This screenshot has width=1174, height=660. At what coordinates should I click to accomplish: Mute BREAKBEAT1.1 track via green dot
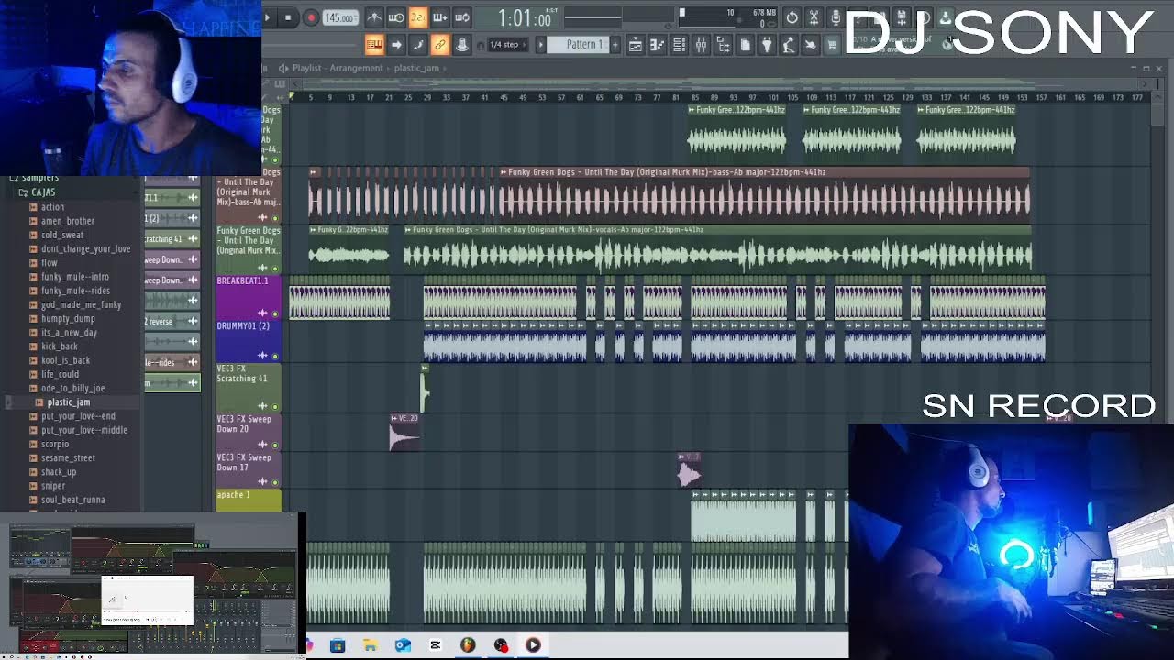274,313
